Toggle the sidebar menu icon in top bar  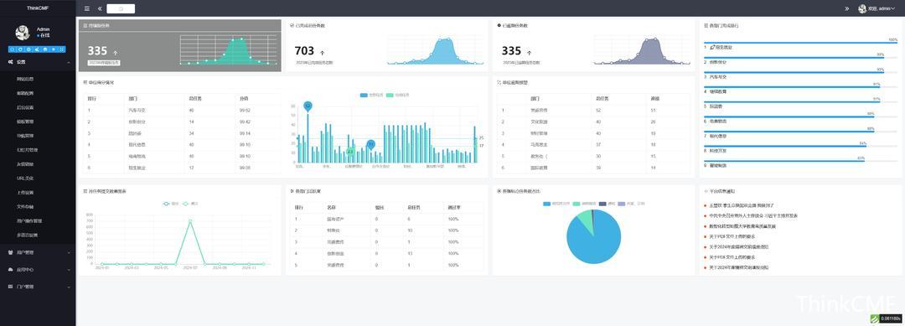click(86, 8)
